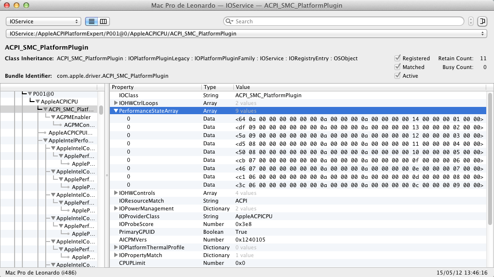Expand the IOPlatformThermalProfile dictionary
The image size is (494, 277).
(116, 247)
